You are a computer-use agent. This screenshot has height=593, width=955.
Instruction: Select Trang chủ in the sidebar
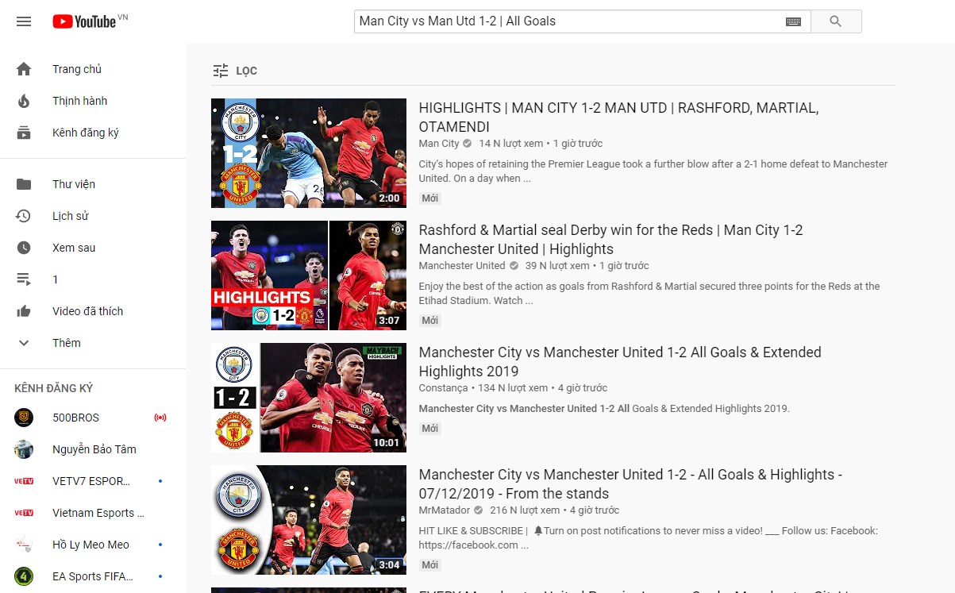point(77,69)
